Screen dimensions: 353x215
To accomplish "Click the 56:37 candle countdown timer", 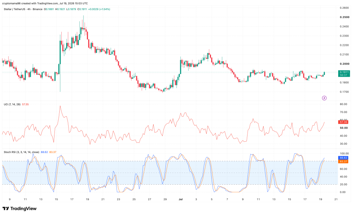I will click(344, 75).
